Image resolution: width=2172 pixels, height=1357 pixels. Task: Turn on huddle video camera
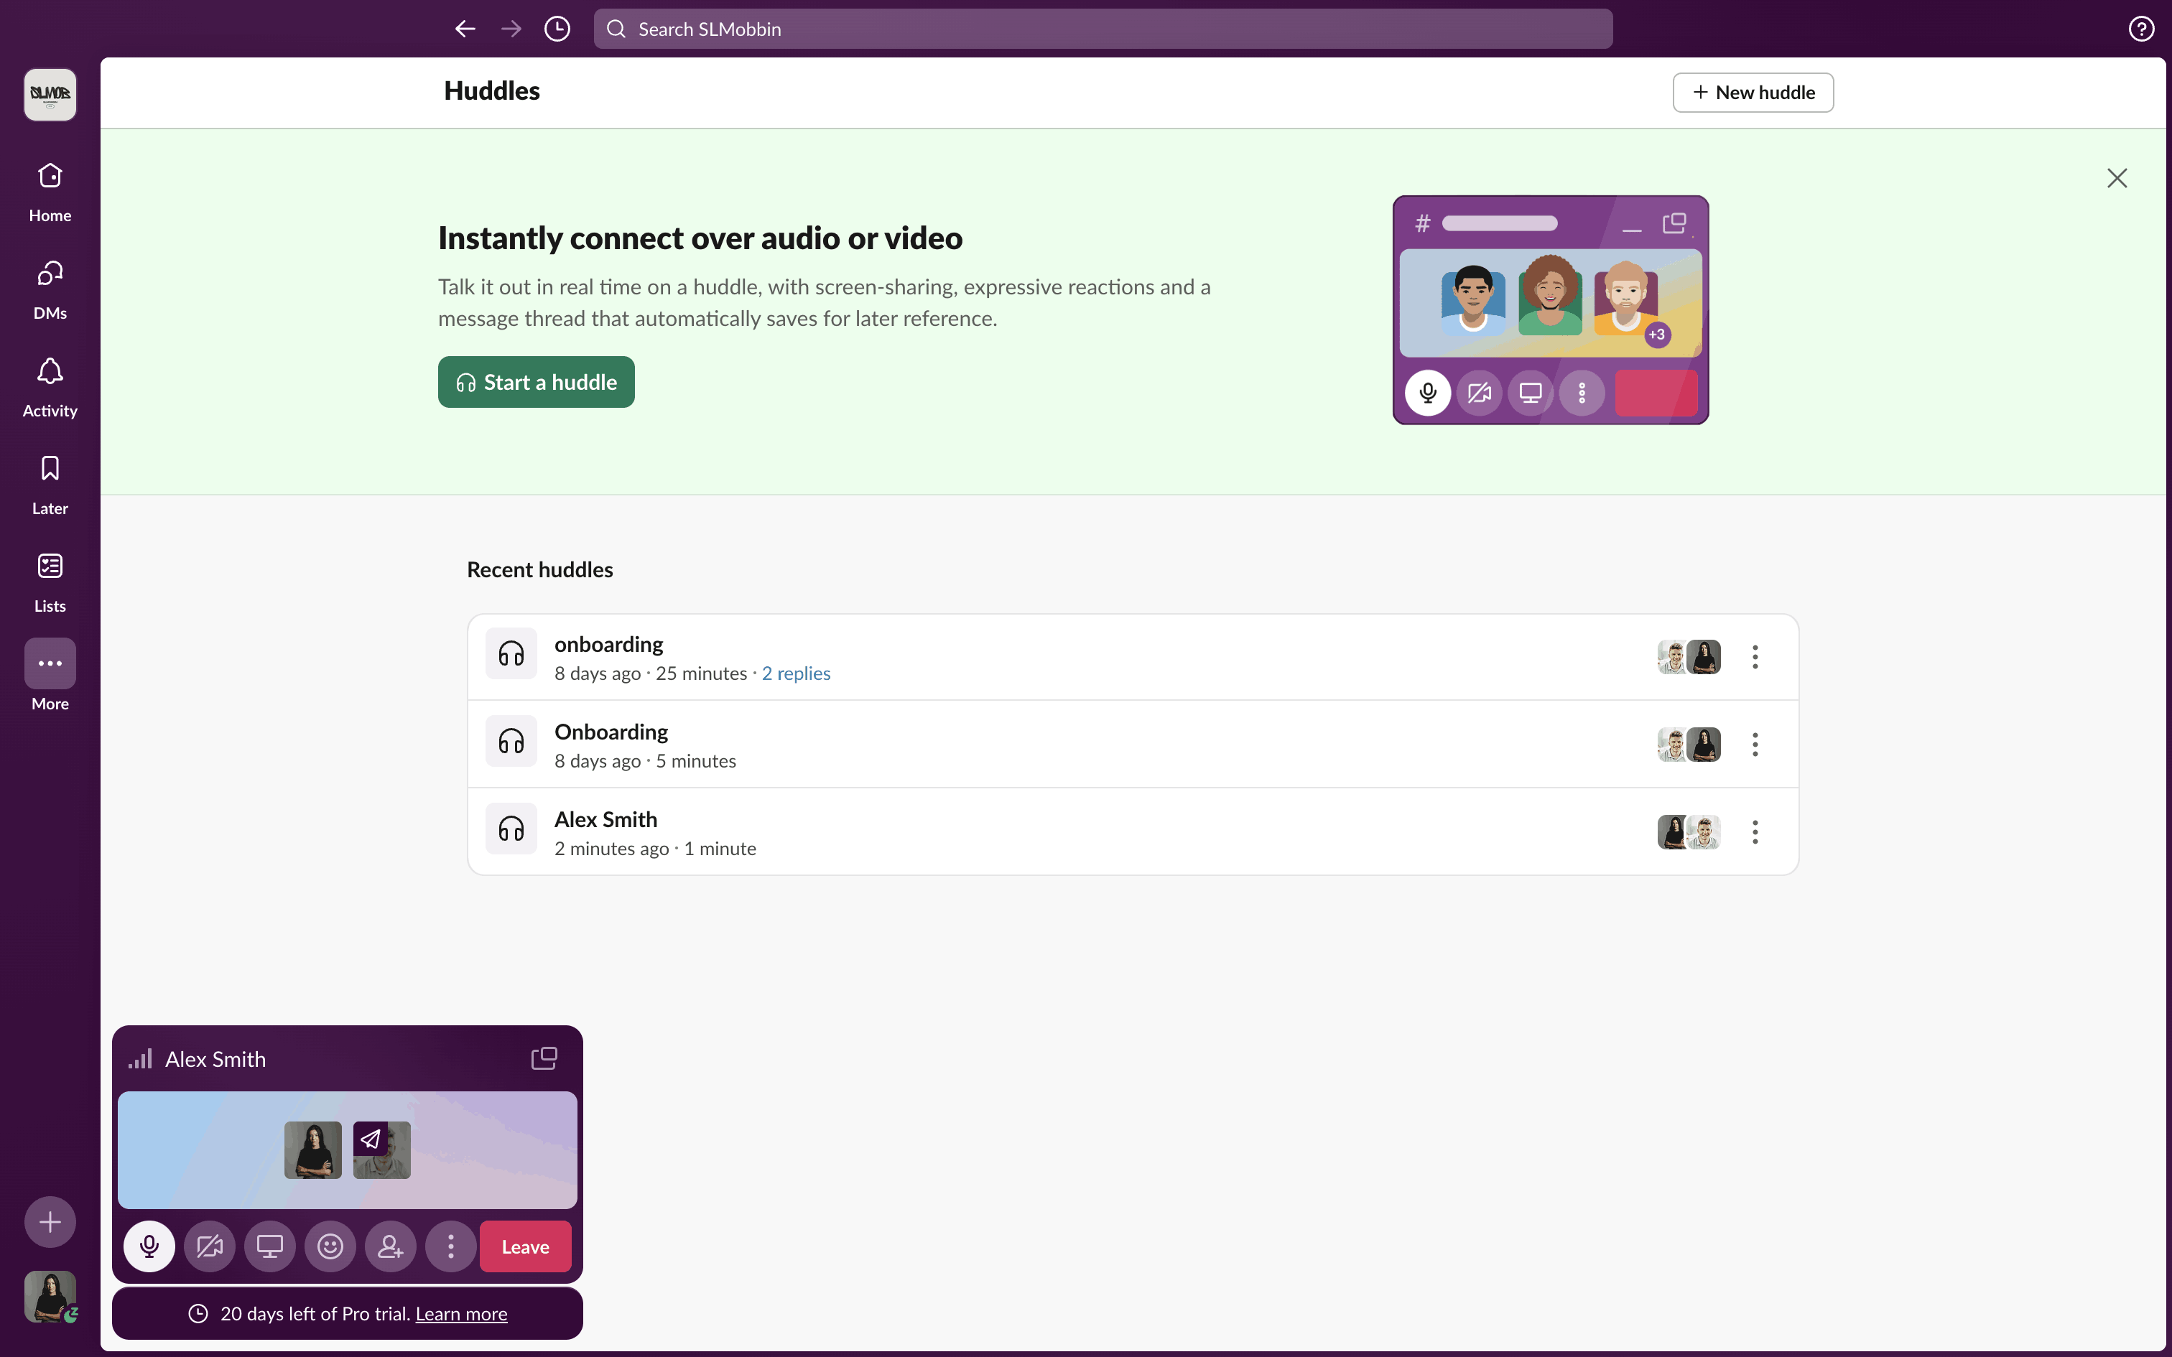209,1246
